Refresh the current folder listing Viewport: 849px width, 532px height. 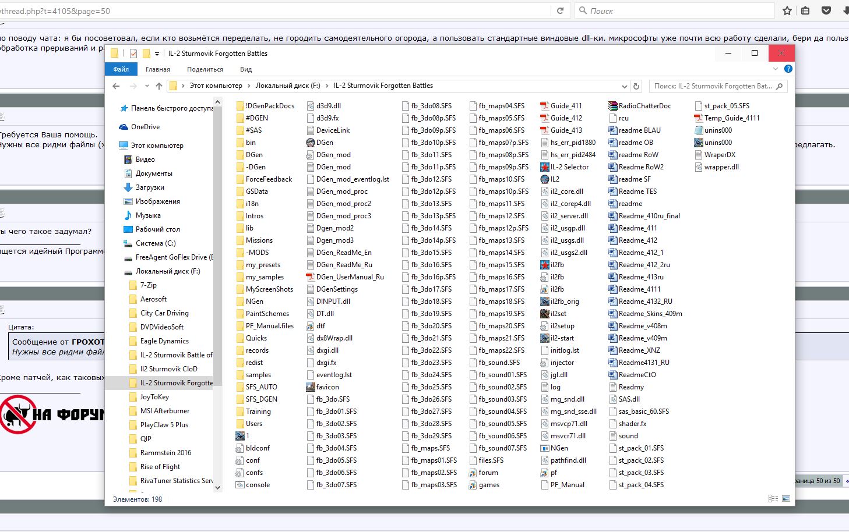pyautogui.click(x=636, y=86)
